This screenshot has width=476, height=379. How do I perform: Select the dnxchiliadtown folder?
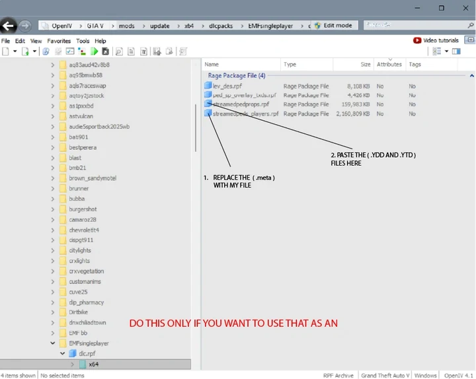pyautogui.click(x=87, y=322)
